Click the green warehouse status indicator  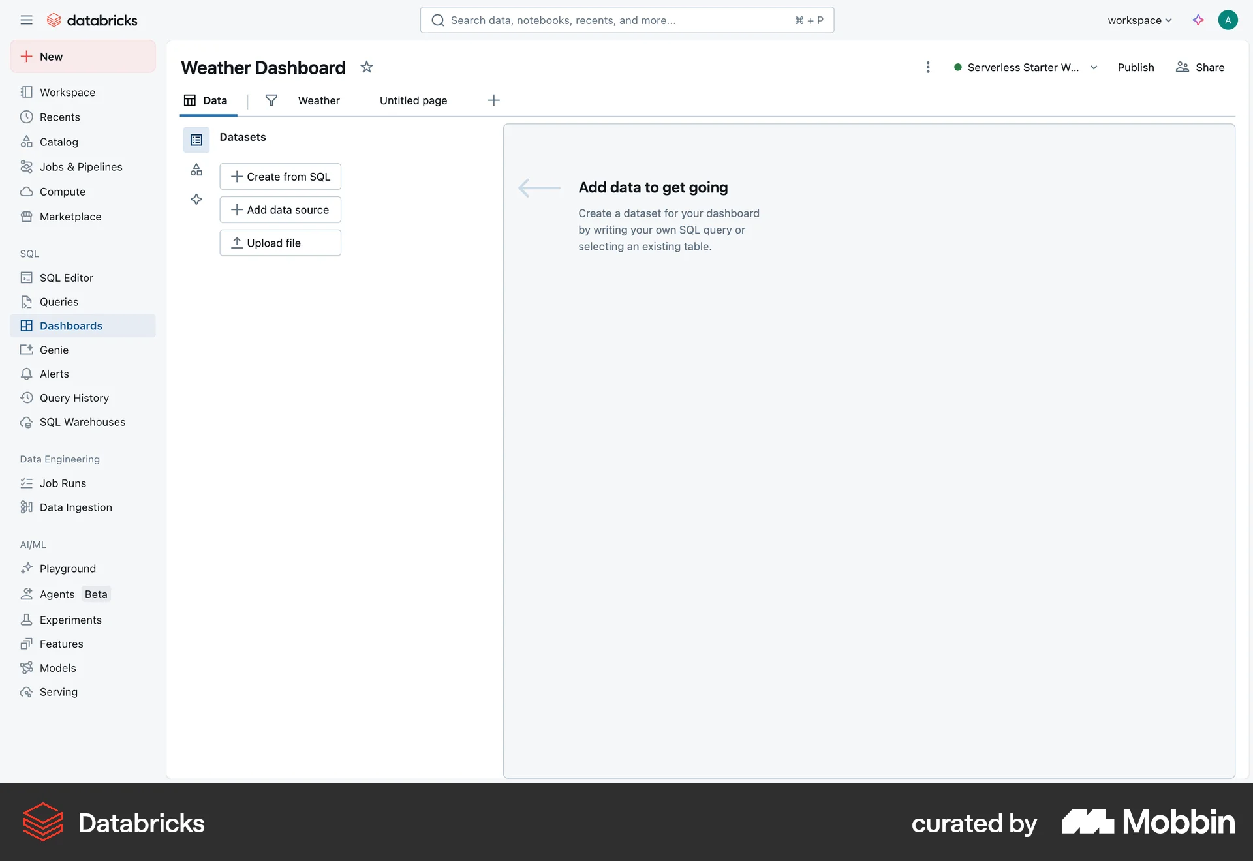(x=957, y=67)
